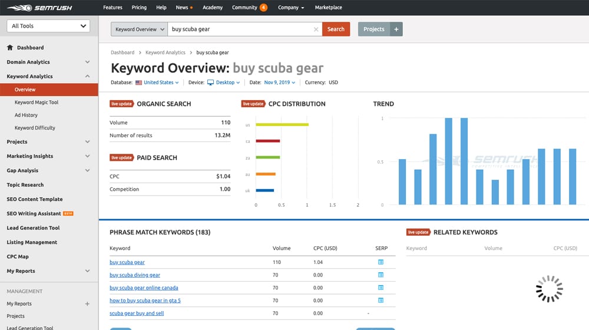The image size is (589, 330).
Task: Open Community notifications badge showing 4
Action: click(263, 8)
